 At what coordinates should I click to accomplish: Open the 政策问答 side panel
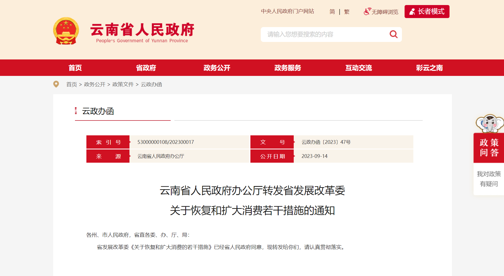pos(489,148)
